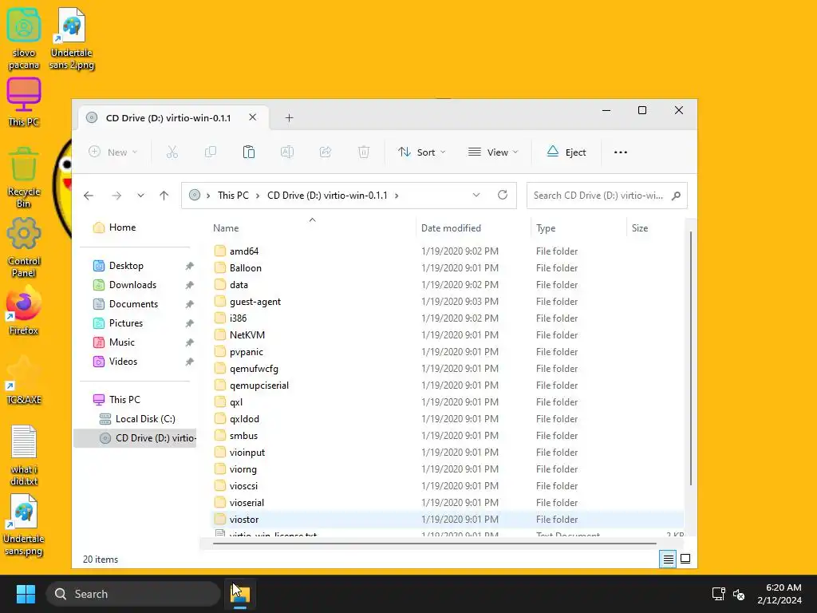Sort by the Type column header

point(546,228)
